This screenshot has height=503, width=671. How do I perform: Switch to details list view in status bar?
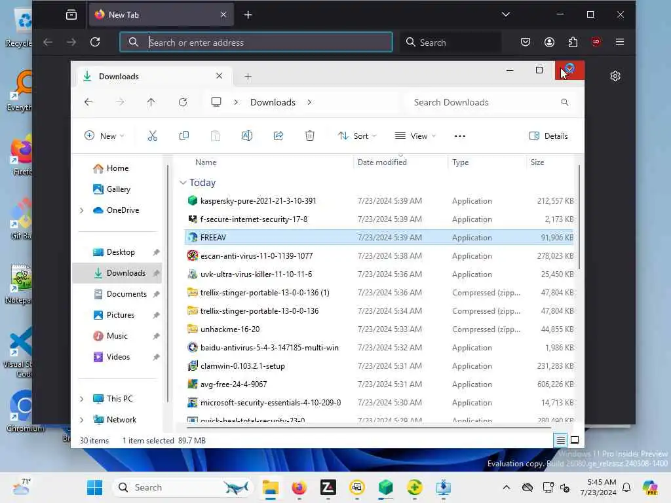[561, 440]
